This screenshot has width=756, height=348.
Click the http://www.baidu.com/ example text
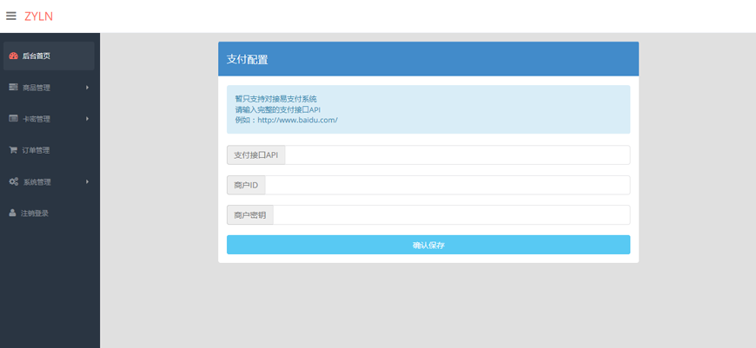(x=297, y=120)
